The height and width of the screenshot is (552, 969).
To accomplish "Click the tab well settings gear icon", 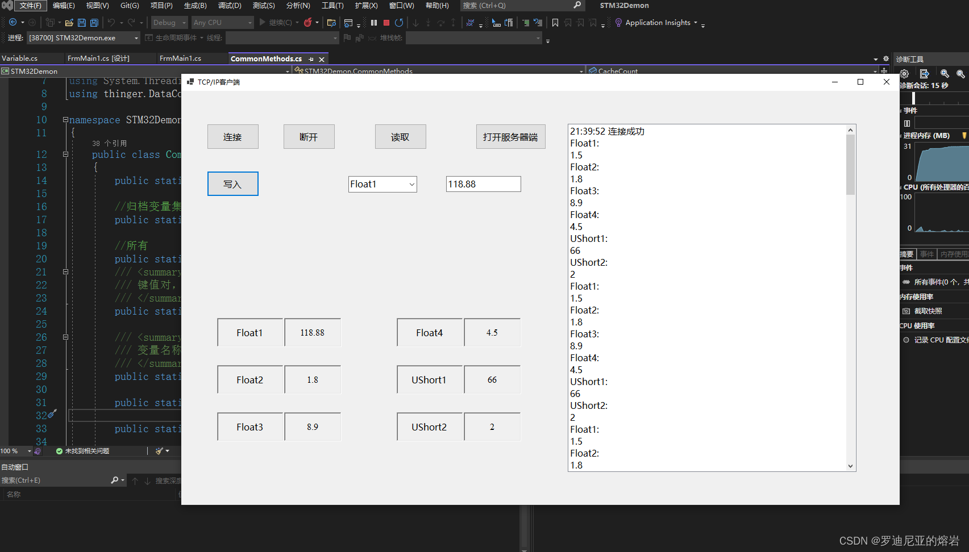I will tap(886, 58).
